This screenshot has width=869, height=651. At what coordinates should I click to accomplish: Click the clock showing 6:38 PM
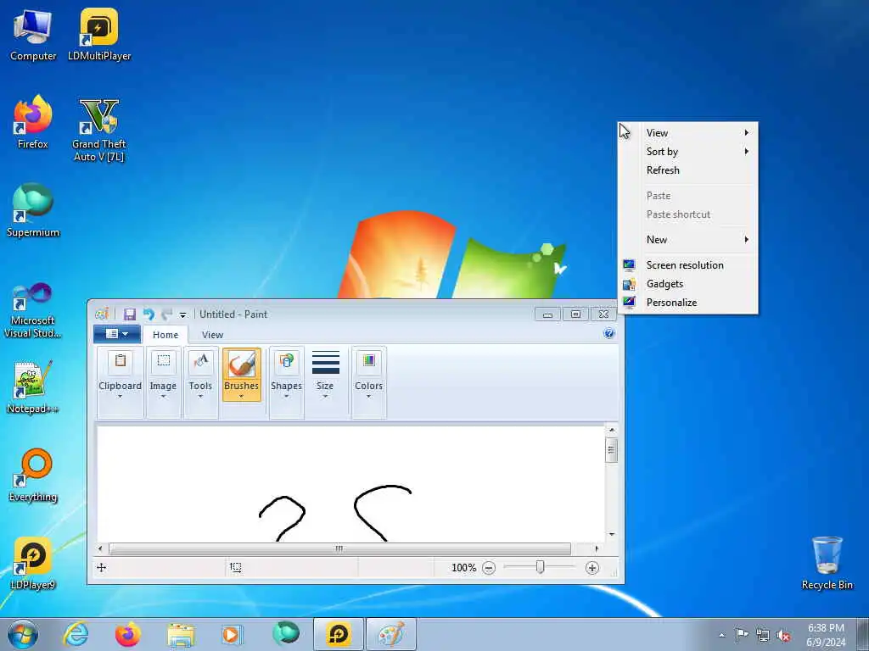click(x=826, y=635)
